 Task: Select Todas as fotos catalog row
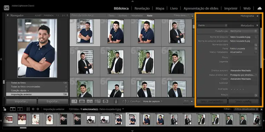(37, 83)
